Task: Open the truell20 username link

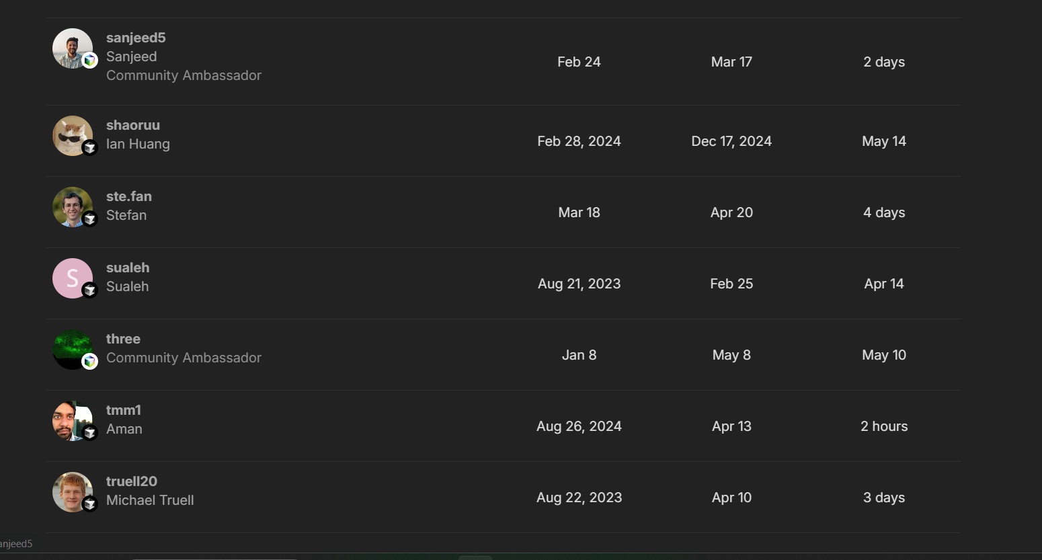Action: [x=132, y=481]
